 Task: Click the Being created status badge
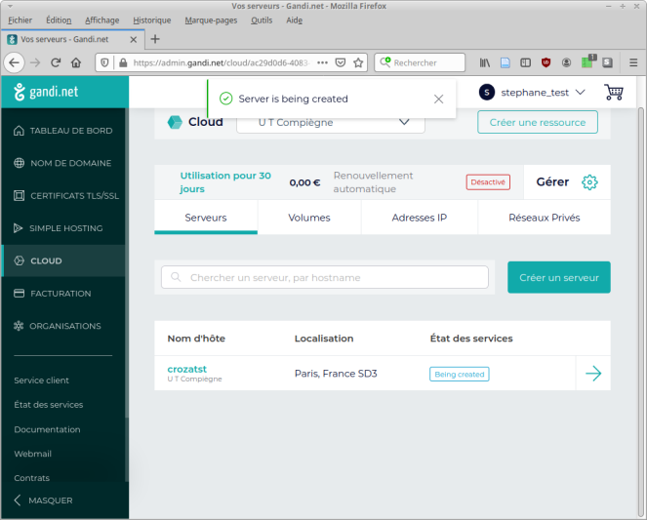(460, 374)
